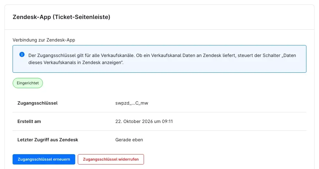Click the Zugangsschlüssel widerrufen button
319x169 pixels.
click(111, 159)
